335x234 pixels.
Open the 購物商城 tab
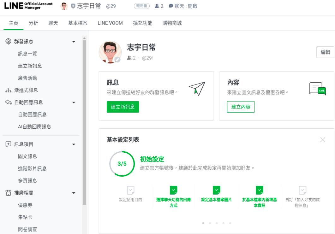click(172, 23)
